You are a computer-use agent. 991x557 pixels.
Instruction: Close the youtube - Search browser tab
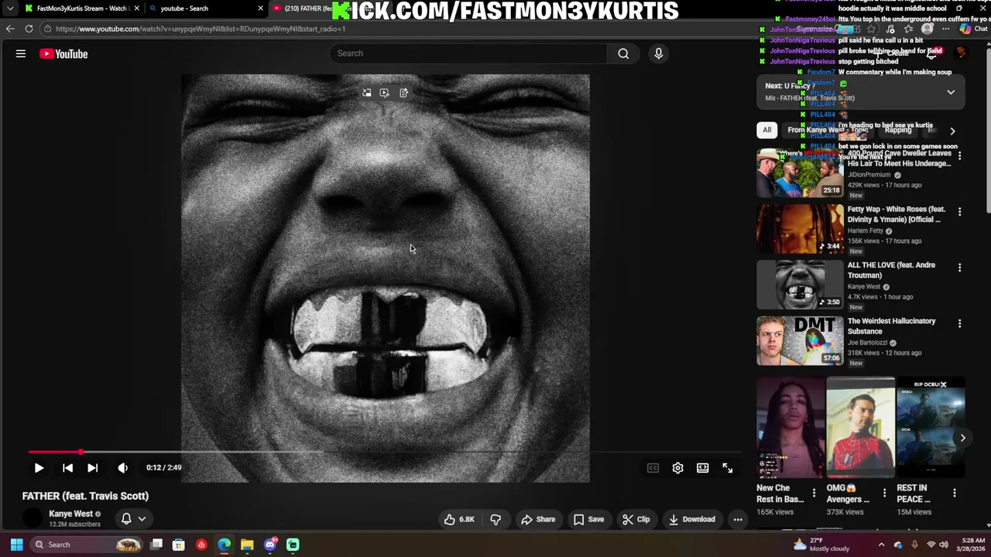coord(260,9)
